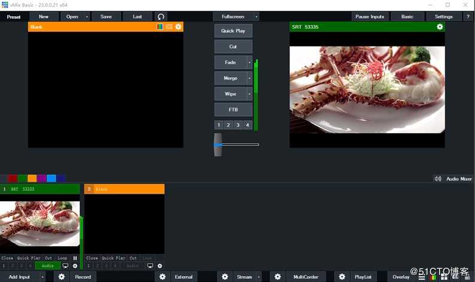Viewport: 475px width, 282px height.
Task: Pause the SRT 53335 input playback
Action: pyautogui.click(x=75, y=258)
